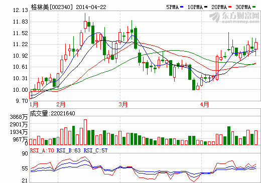Click the 10.92 price axis label
Viewport: 261px width, 183px height.
tap(21, 56)
